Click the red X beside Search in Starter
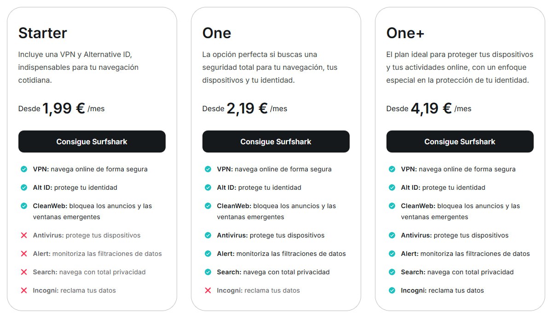 [24, 272]
